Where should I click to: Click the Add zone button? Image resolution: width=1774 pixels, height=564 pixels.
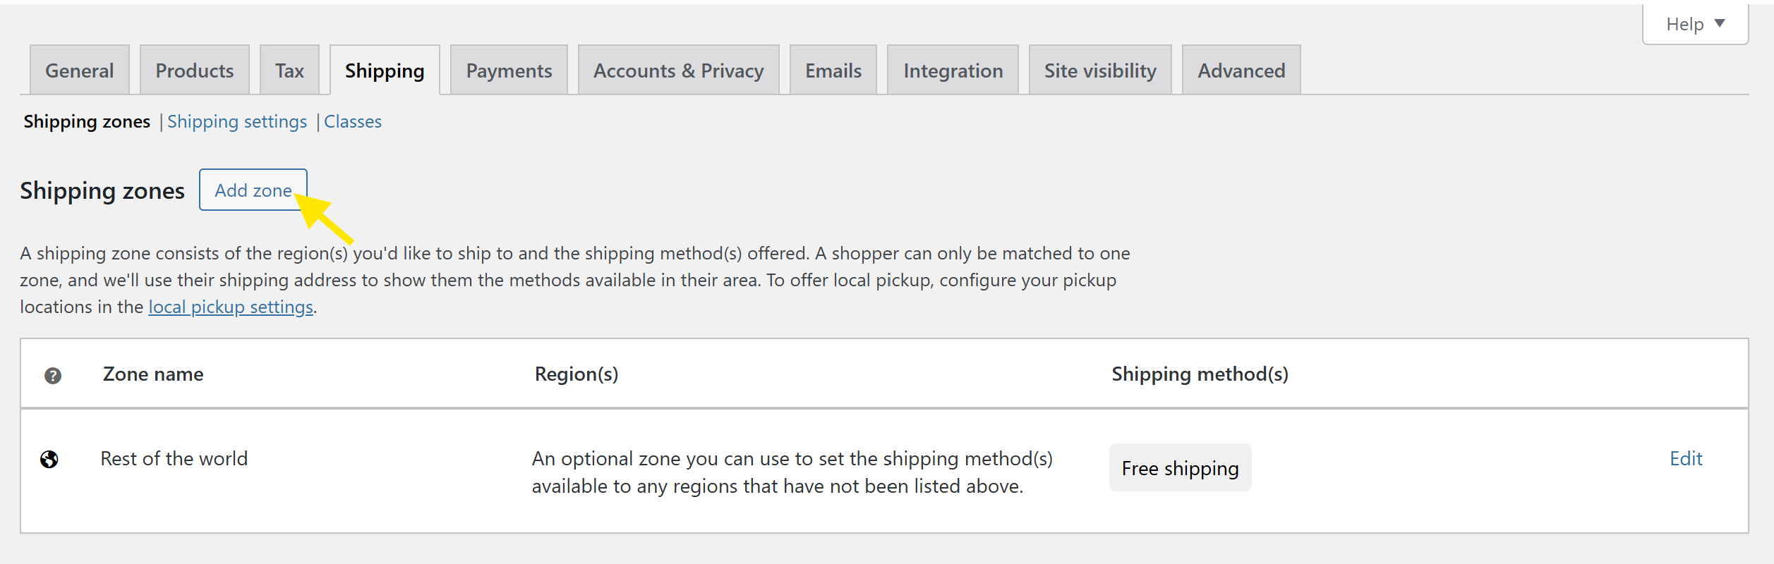(253, 190)
